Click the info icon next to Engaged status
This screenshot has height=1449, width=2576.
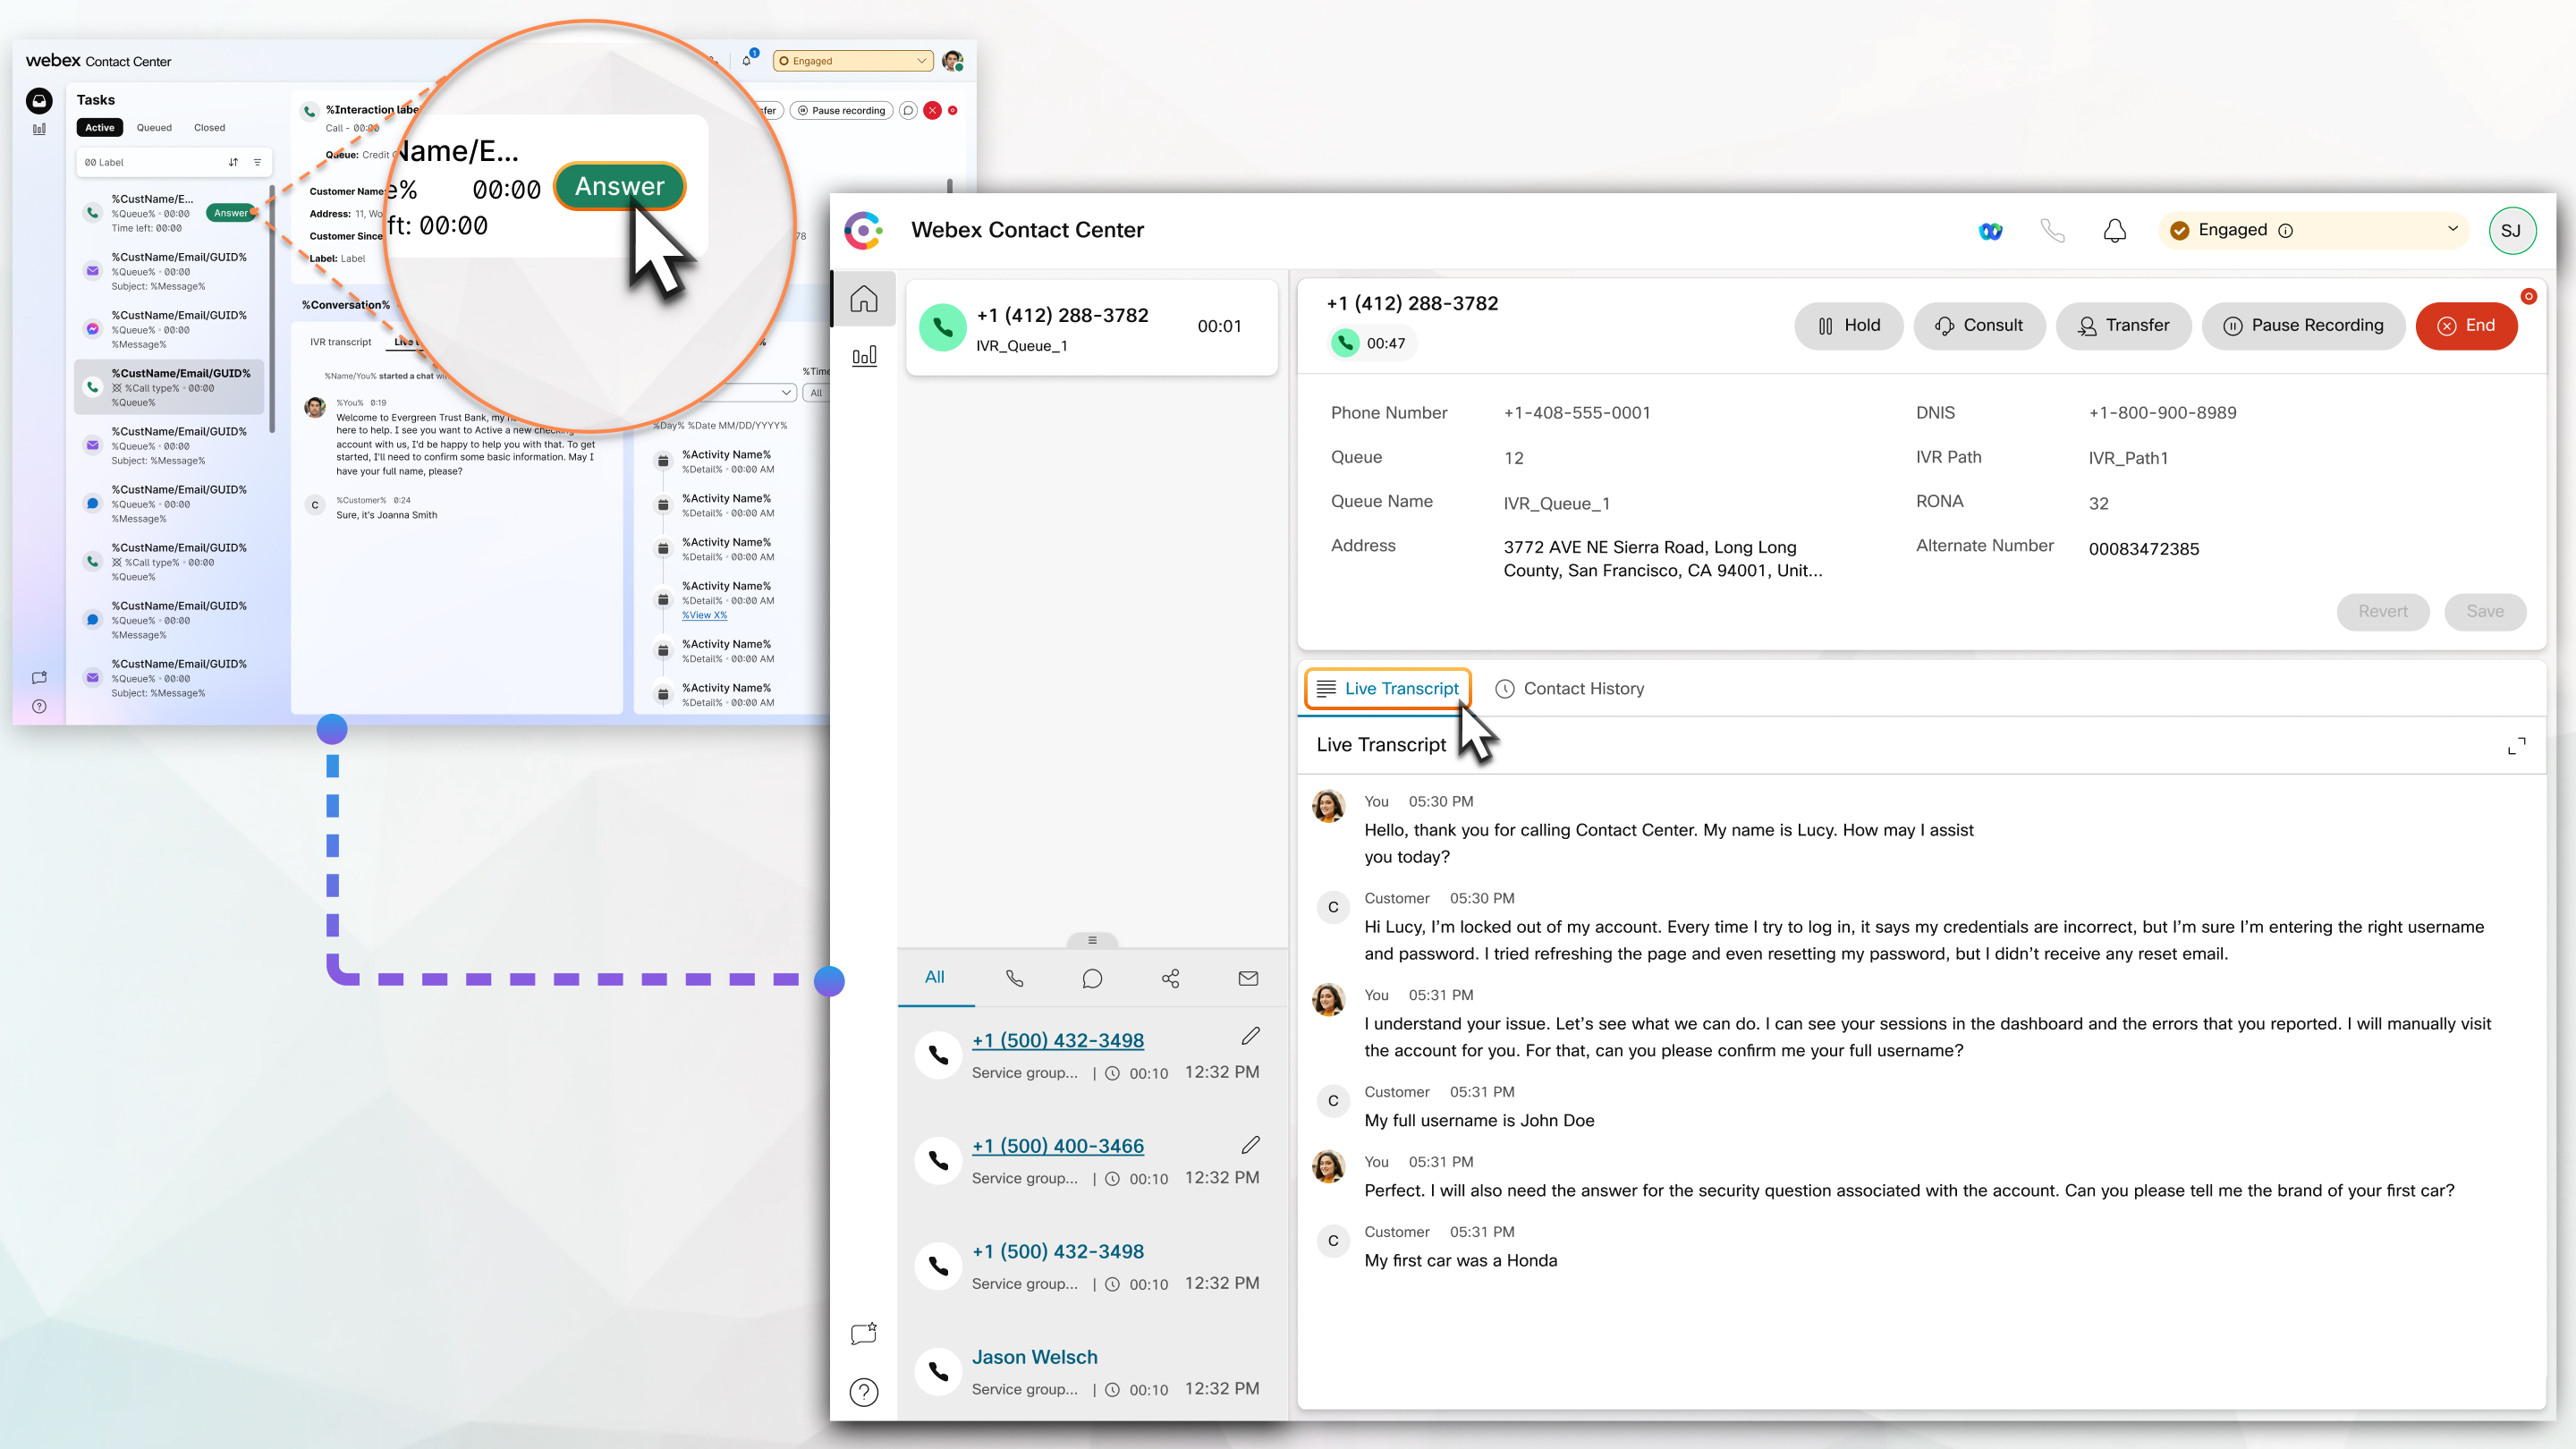pos(2286,231)
